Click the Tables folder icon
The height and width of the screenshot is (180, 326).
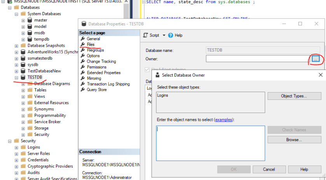coord(30,90)
